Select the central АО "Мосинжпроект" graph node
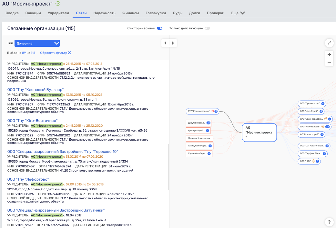Image resolution: width=336 pixels, height=228 pixels. pyautogui.click(x=259, y=133)
